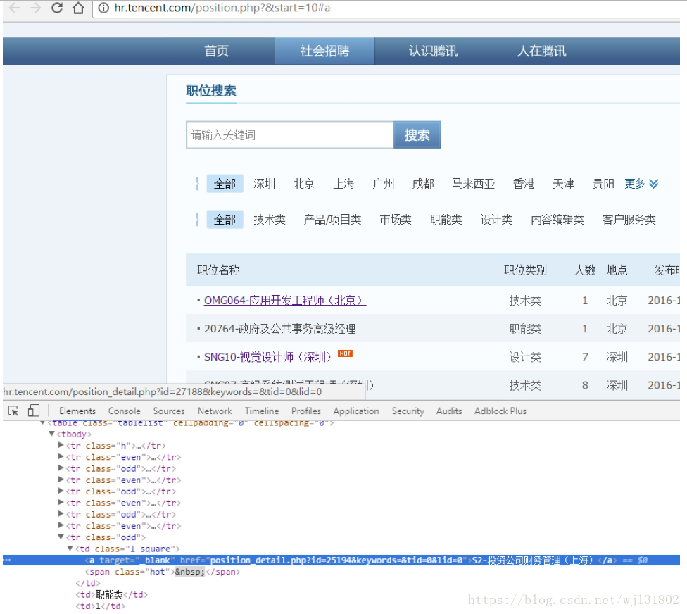Open the 首页 navigation tab

(216, 51)
